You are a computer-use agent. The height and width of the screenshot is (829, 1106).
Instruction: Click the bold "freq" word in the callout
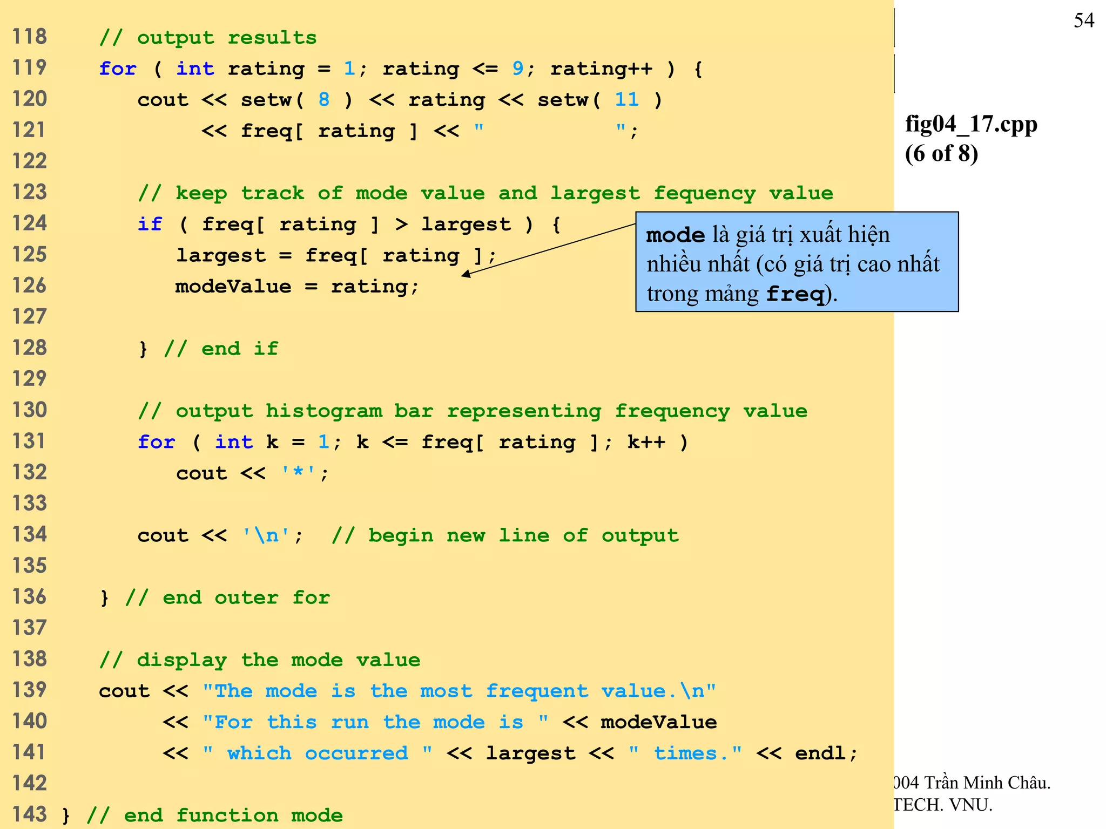(x=795, y=294)
